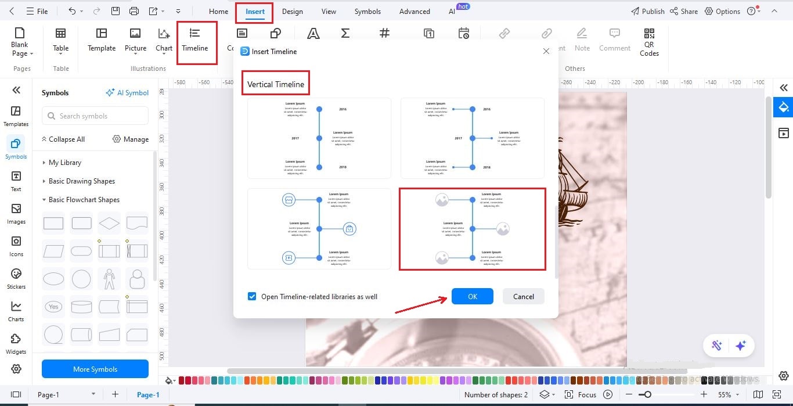The image size is (793, 406).
Task: Open the View tab
Action: 329,11
